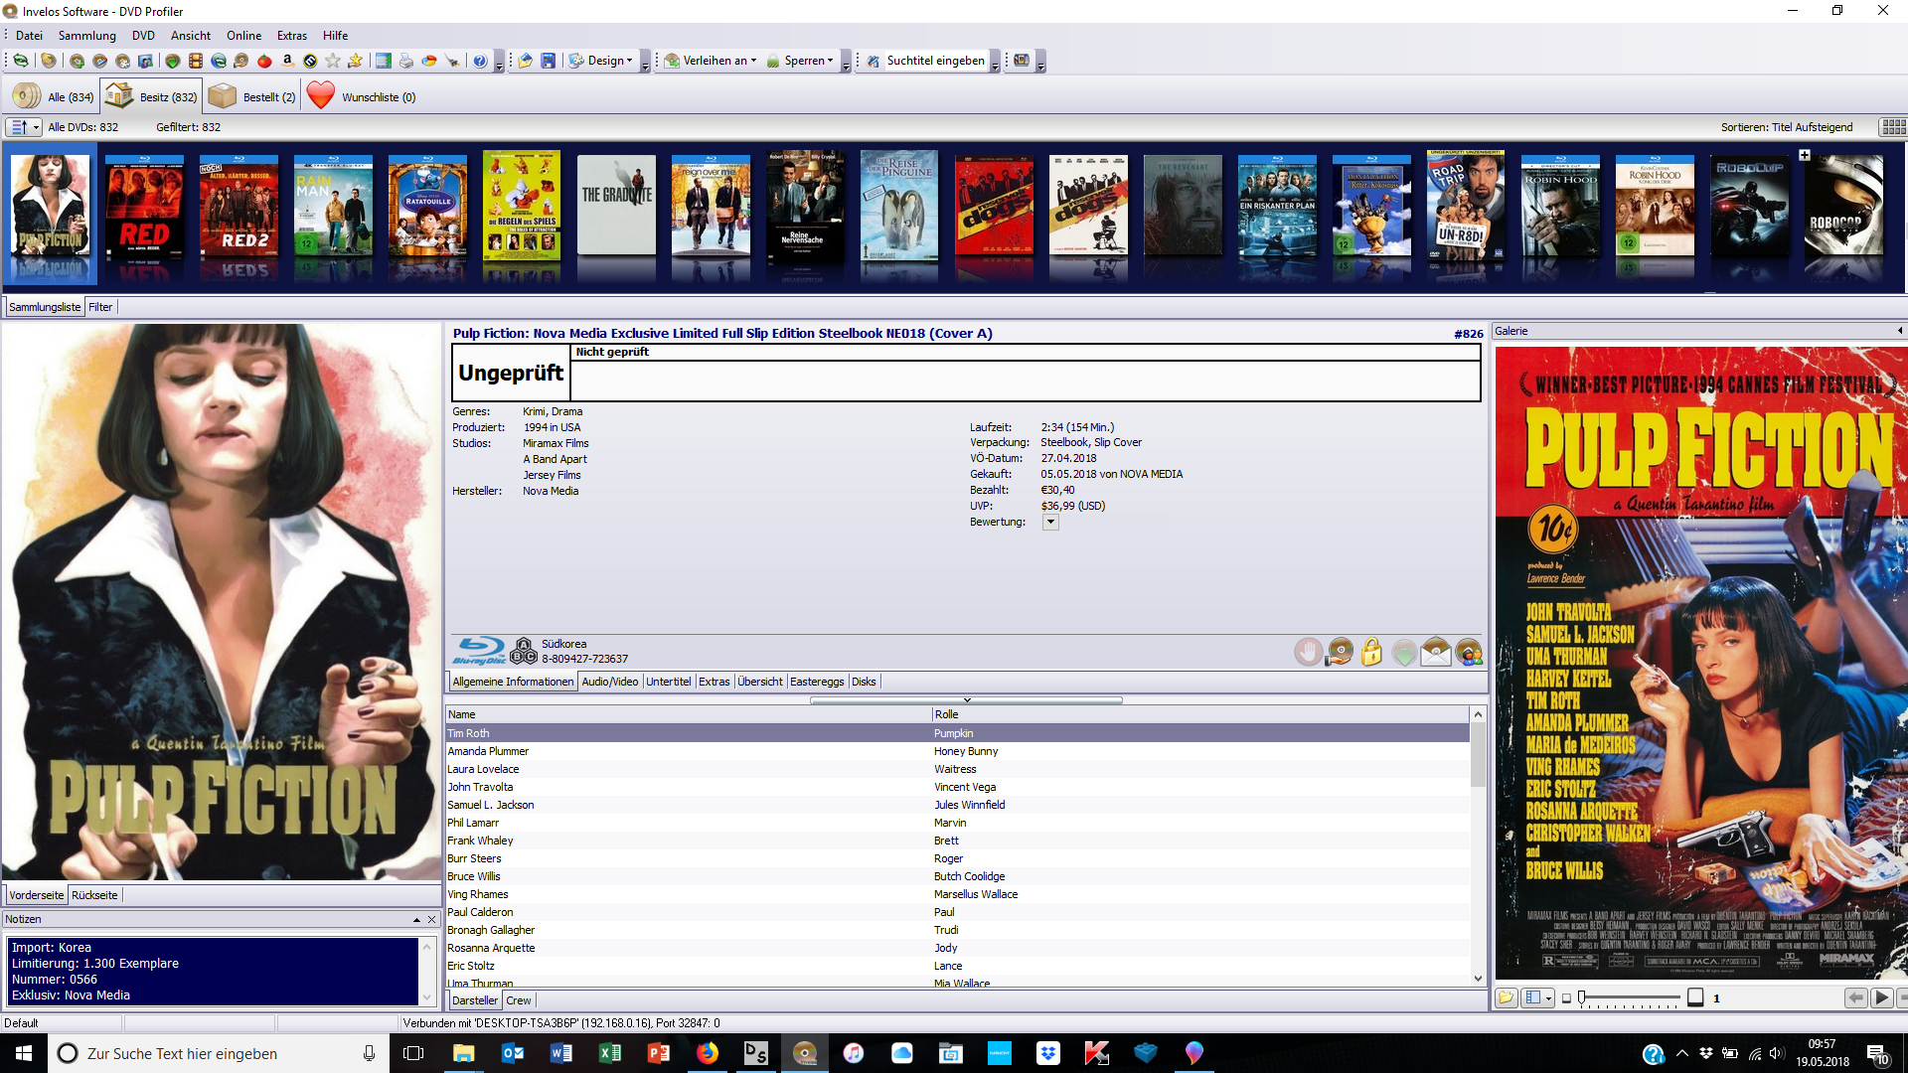Click the Windows Start button
The image size is (1908, 1073).
[x=24, y=1053]
